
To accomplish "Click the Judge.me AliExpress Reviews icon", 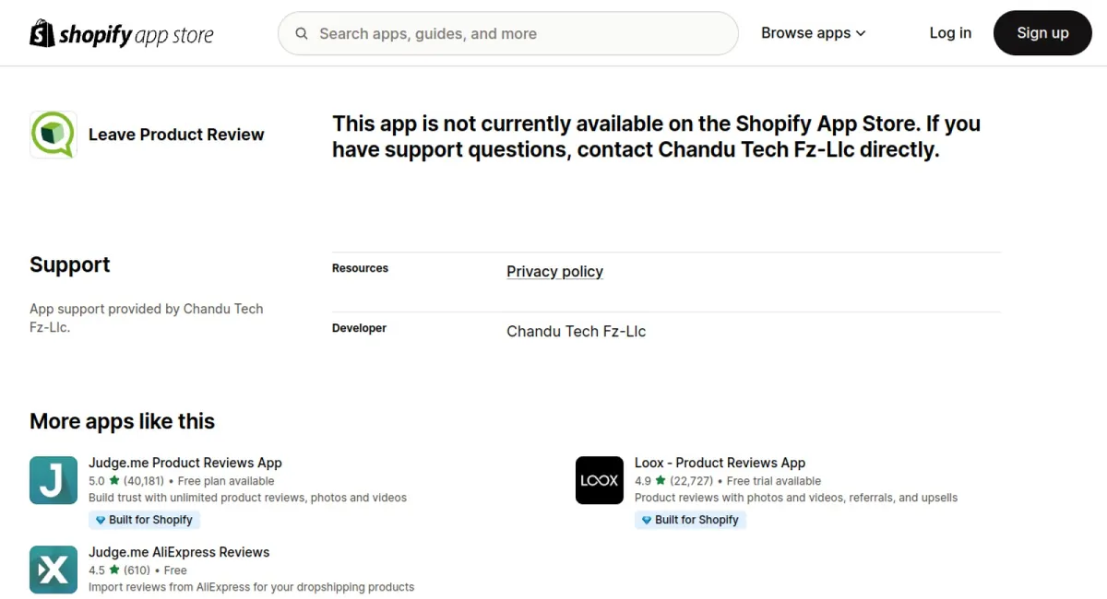I will 54,570.
